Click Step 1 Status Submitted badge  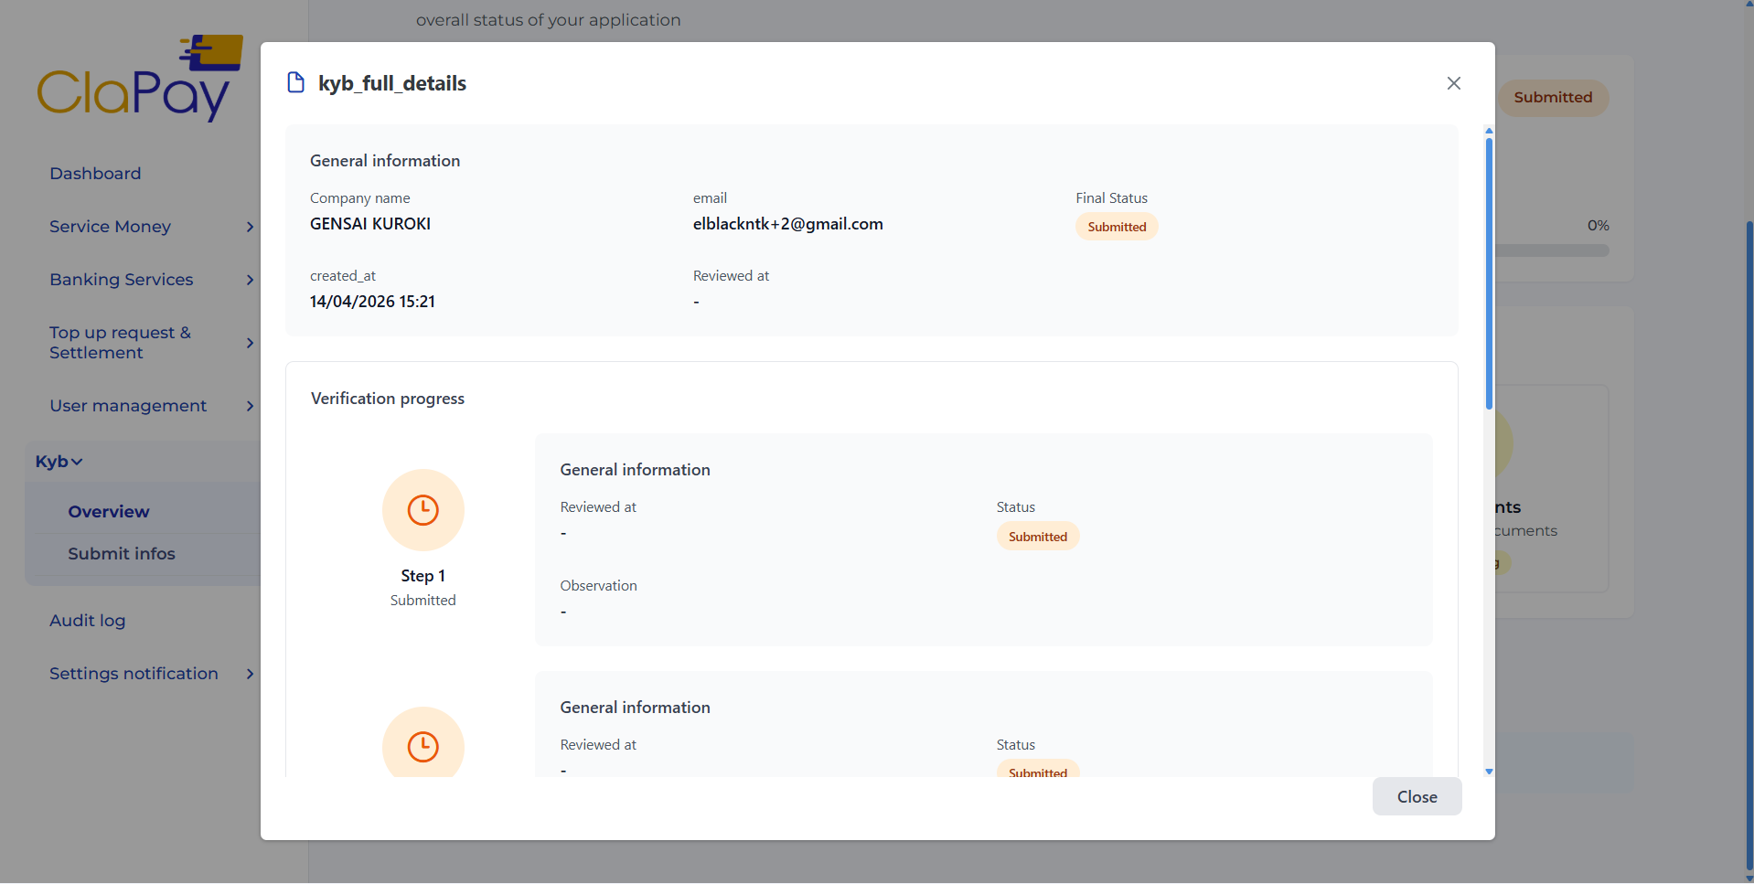(x=1037, y=537)
